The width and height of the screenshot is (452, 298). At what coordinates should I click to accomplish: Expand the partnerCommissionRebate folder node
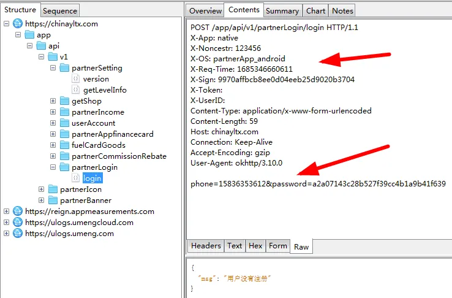click(53, 156)
